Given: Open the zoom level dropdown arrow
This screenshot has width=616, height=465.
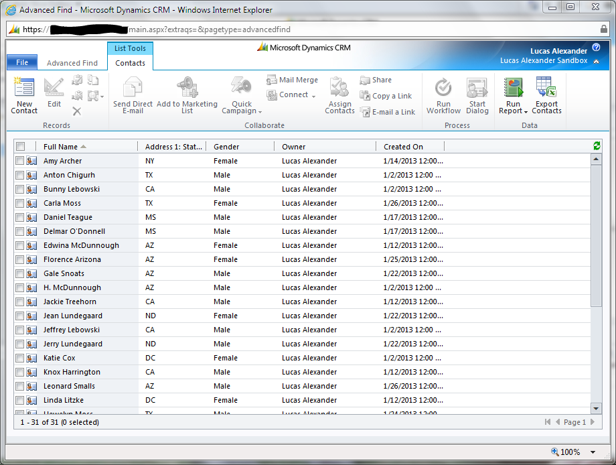Looking at the screenshot, I should (x=593, y=452).
